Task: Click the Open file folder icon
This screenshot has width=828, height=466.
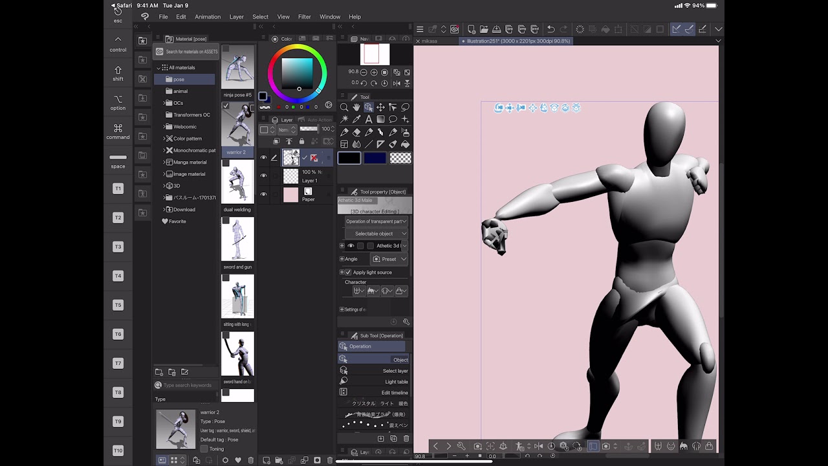Action: (x=484, y=29)
